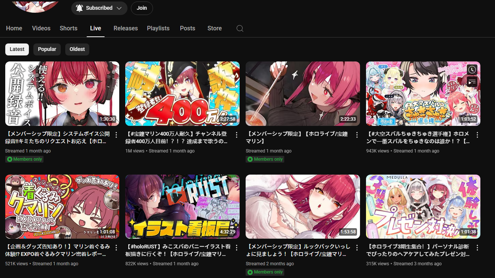The image size is (495, 278).
Task: Open three-dot menu for 大空スバルちゅきちゅき選手権 video
Action: (x=477, y=135)
